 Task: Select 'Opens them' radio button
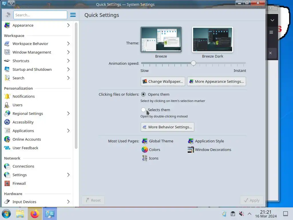[x=143, y=94]
